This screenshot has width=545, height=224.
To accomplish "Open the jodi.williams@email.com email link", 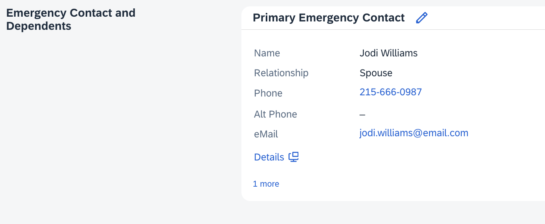I will [414, 133].
